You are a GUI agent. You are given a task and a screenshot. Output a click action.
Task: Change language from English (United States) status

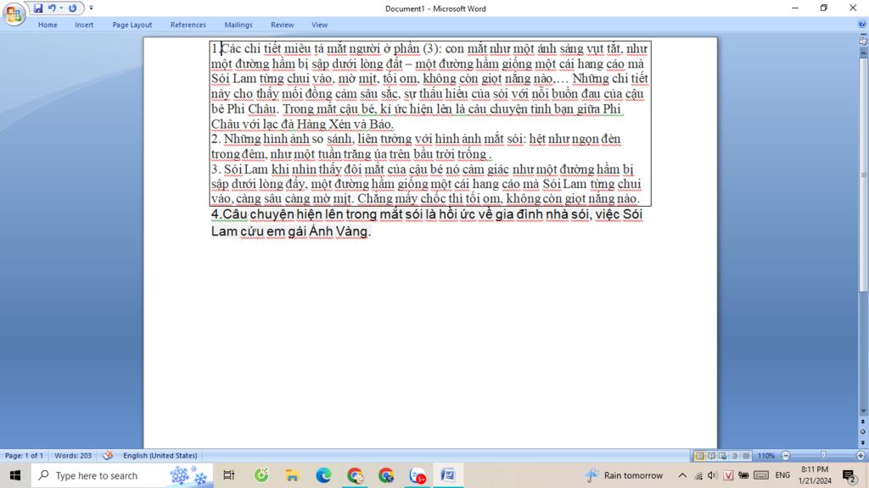pos(160,455)
